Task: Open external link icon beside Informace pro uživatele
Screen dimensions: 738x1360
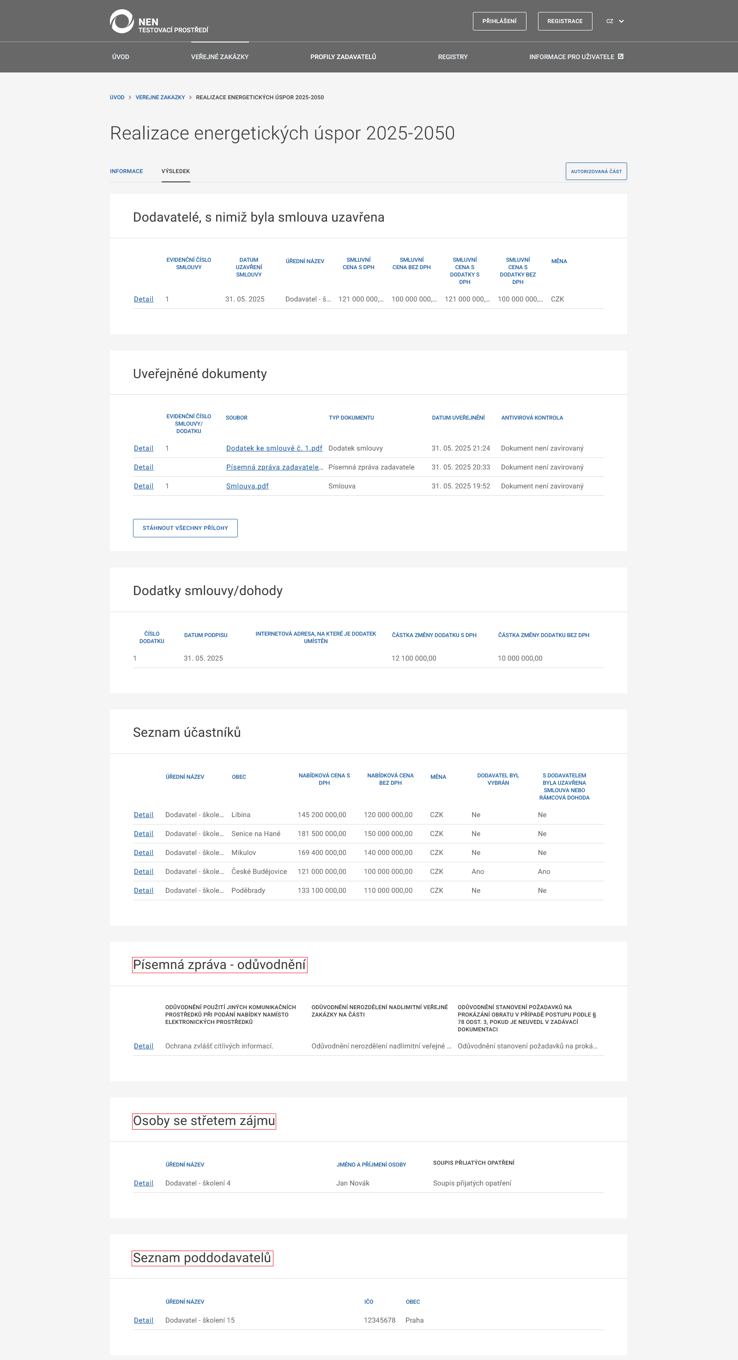Action: [x=621, y=56]
